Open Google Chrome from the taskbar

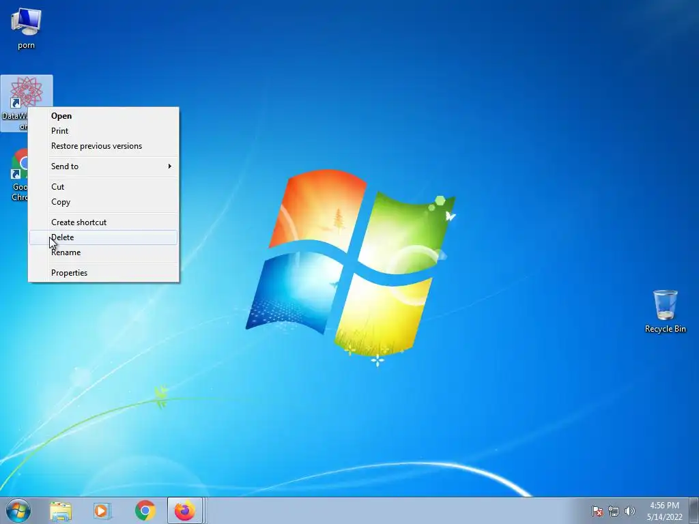pos(145,511)
